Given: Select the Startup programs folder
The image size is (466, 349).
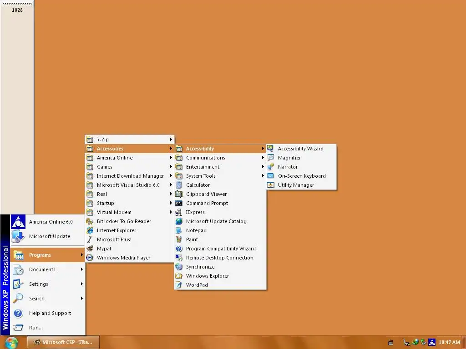Looking at the screenshot, I should coord(130,203).
